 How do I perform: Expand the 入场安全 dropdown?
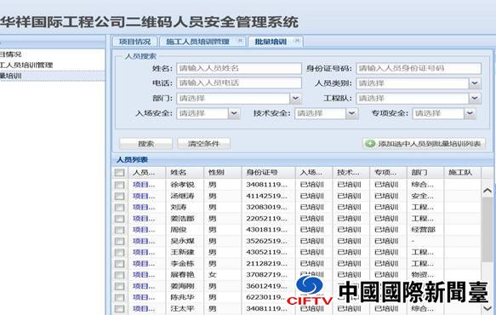234,113
